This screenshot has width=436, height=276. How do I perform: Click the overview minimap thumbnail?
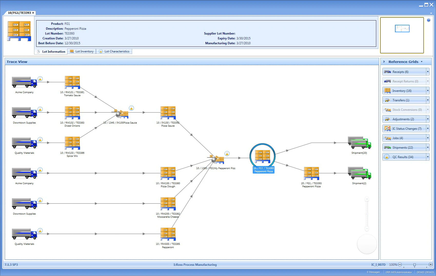click(x=402, y=29)
